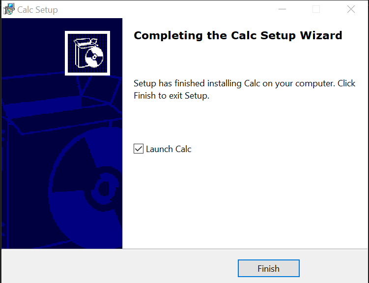Close the Calc Setup window
This screenshot has height=283, width=369.
coord(351,9)
